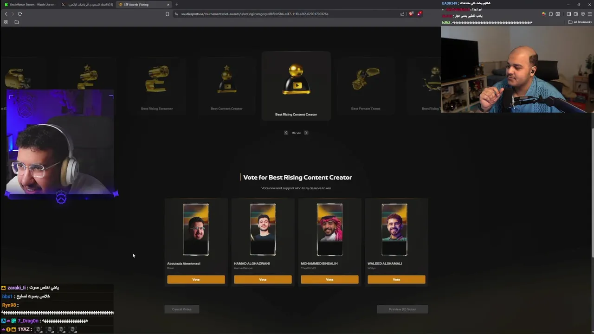Open the apps grid in bookmarks bar
This screenshot has width=594, height=334.
6,22
